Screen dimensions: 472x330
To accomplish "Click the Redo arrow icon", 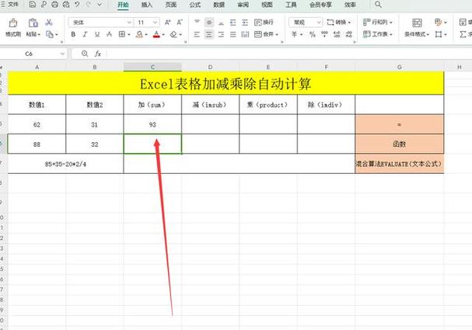I will coord(89,5).
